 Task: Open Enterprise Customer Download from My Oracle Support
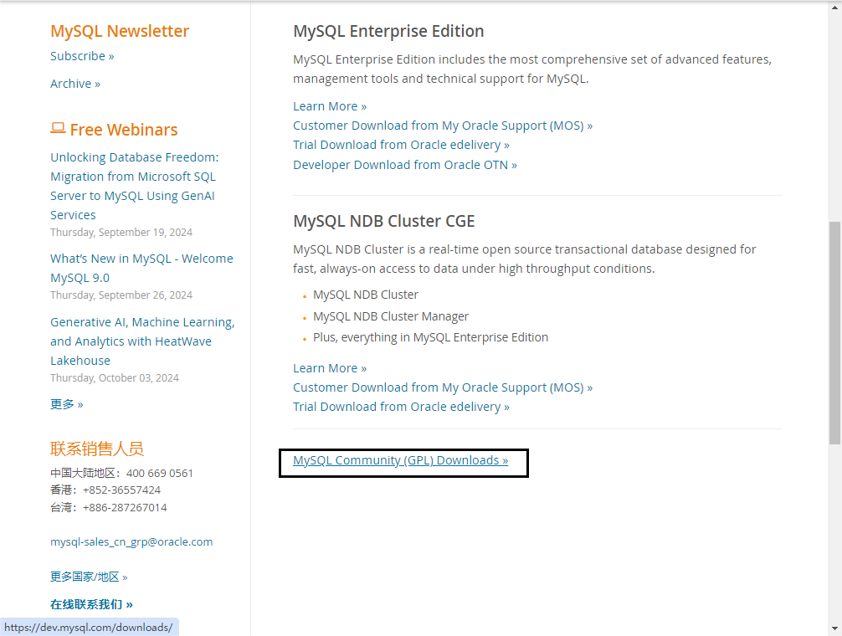(443, 126)
